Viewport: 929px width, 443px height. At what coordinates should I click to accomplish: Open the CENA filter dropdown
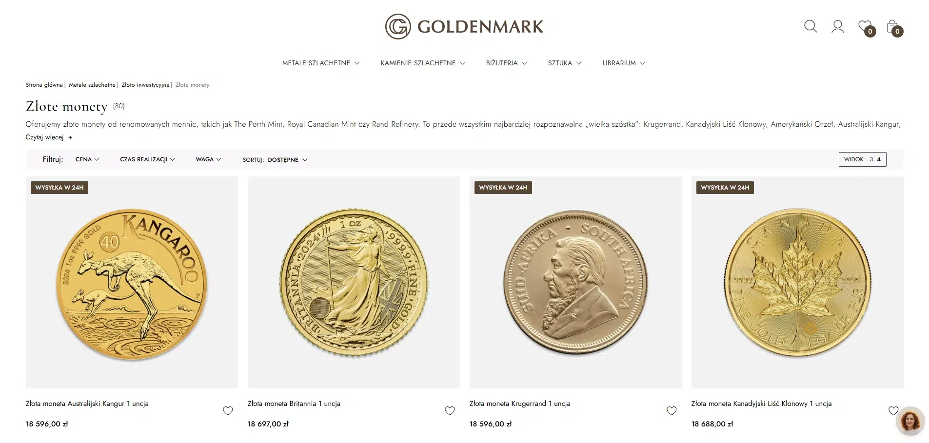[87, 159]
